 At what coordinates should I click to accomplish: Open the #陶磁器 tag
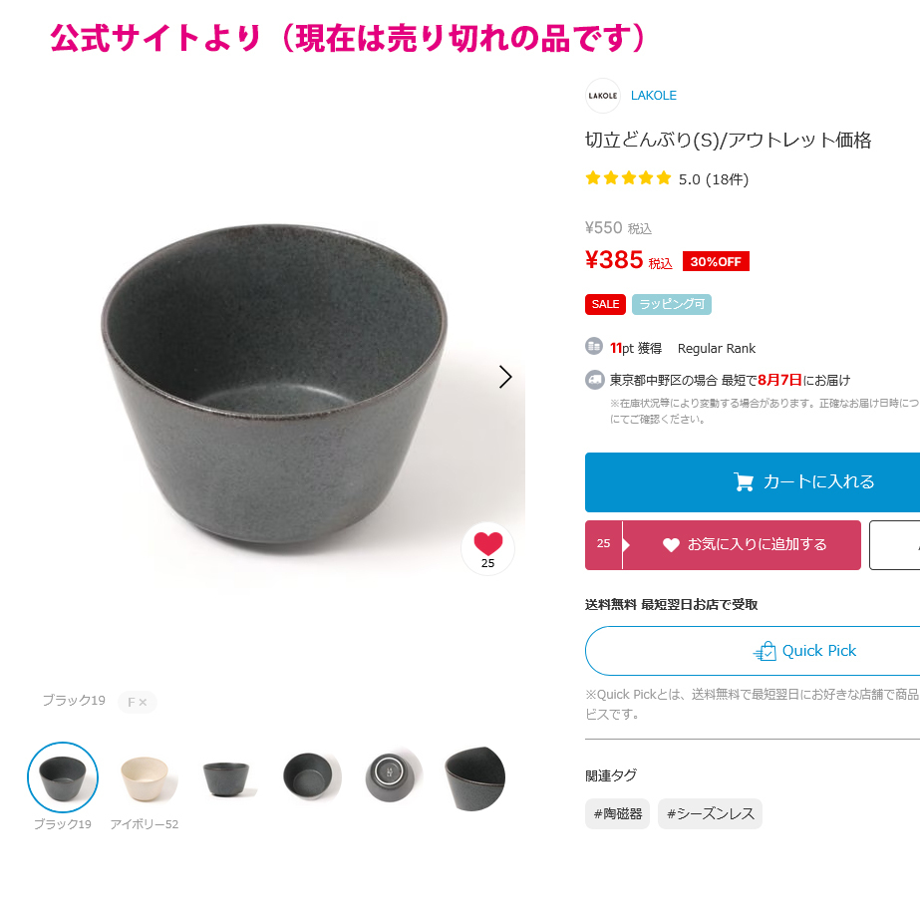[x=617, y=813]
